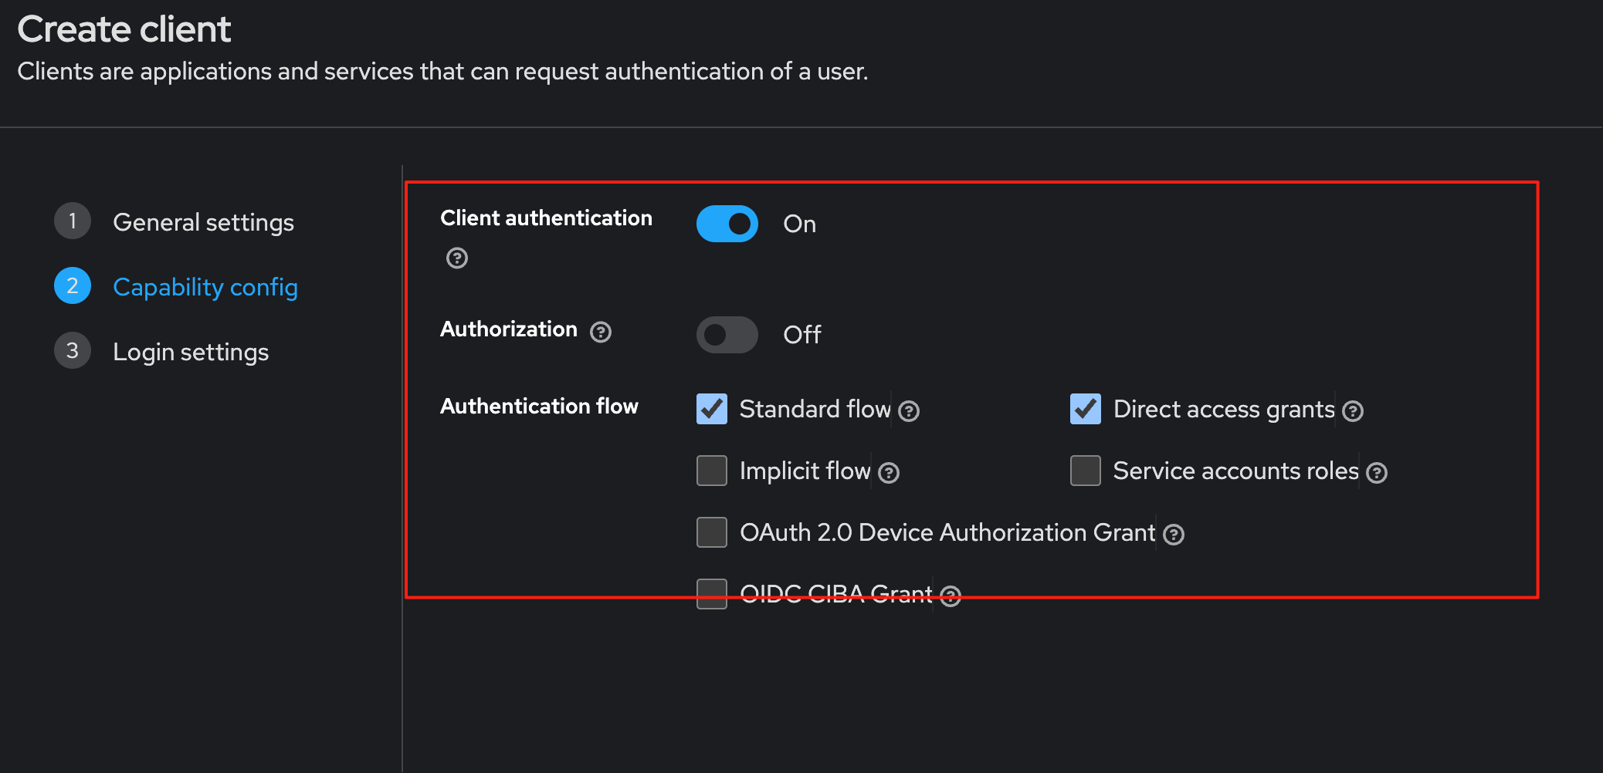The image size is (1603, 773).
Task: Check the OIDC CIBA Grant box
Action: (712, 594)
